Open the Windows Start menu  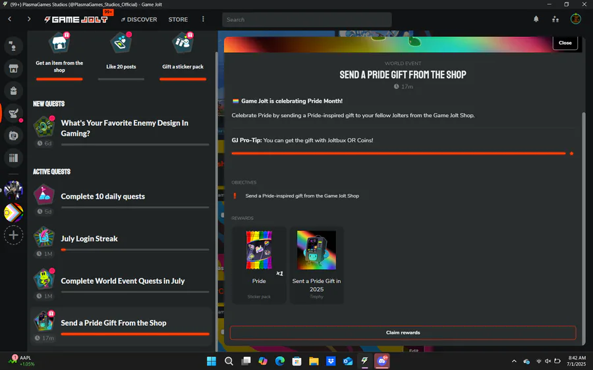[212, 361]
